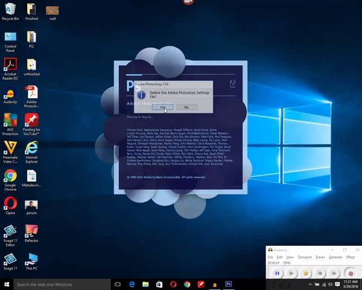This screenshot has height=290, width=362.
Task: Select the Snagit 11 desktop shortcut
Action: point(10,262)
